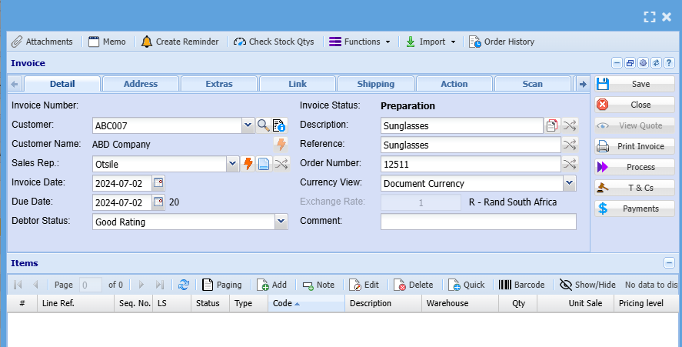This screenshot has height=347, width=682.
Task: Toggle Paging in the items toolbar
Action: coord(221,285)
